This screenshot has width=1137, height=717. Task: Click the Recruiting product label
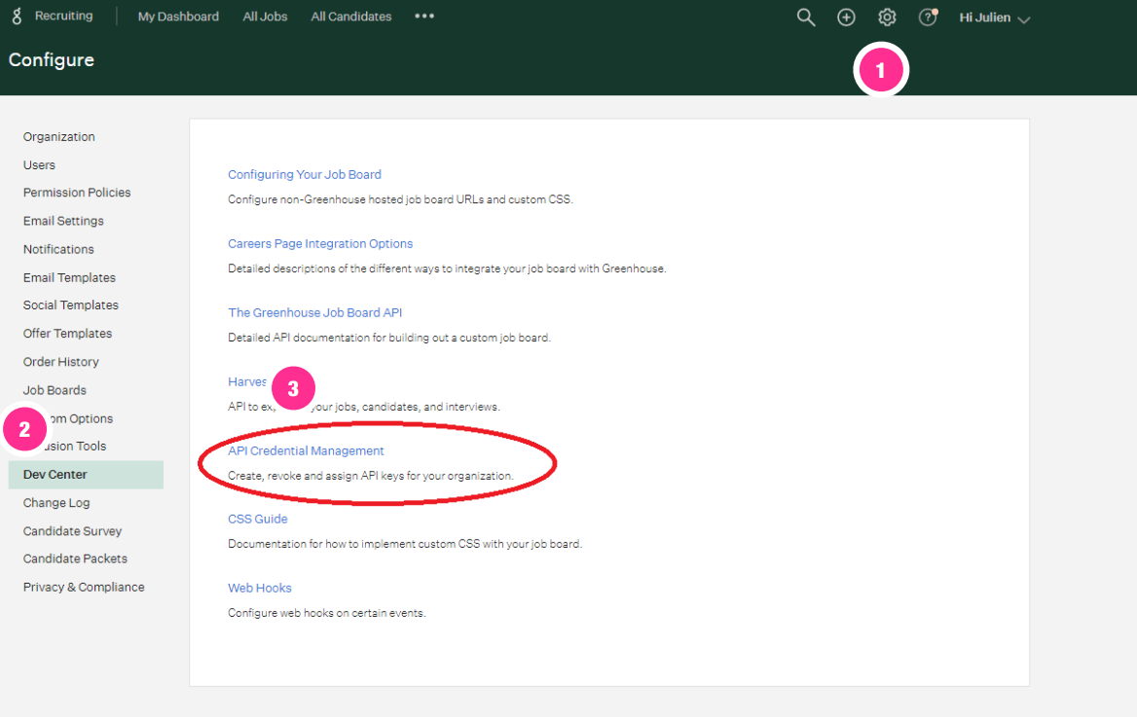click(64, 16)
